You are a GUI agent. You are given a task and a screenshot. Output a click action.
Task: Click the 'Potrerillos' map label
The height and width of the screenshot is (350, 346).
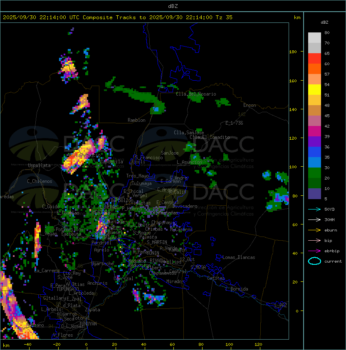coord(69,229)
